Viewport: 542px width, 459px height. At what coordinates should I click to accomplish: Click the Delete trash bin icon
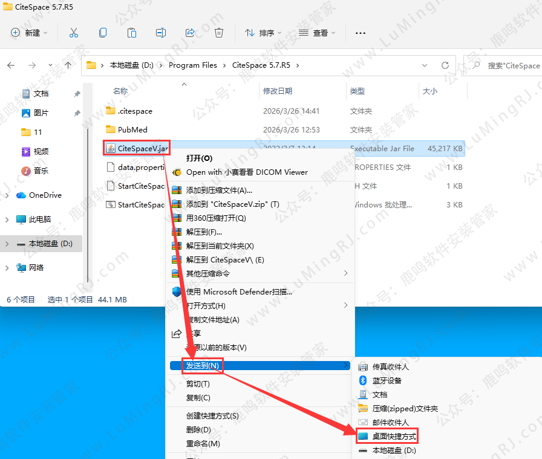[x=219, y=33]
